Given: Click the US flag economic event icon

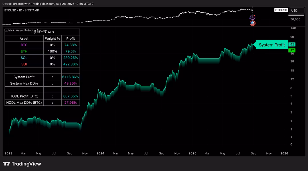Looking at the screenshot, I should (x=252, y=23).
